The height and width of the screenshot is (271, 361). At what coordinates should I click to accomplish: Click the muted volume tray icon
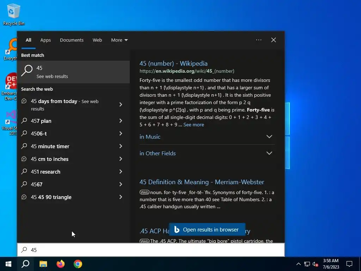tap(316, 264)
